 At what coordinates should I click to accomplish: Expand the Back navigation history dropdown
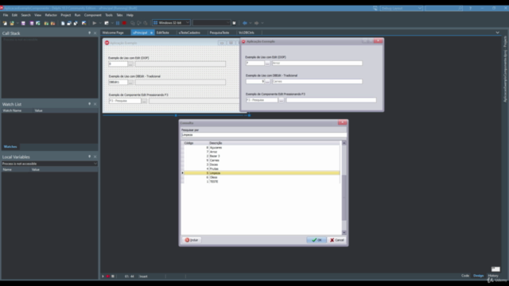pos(250,23)
